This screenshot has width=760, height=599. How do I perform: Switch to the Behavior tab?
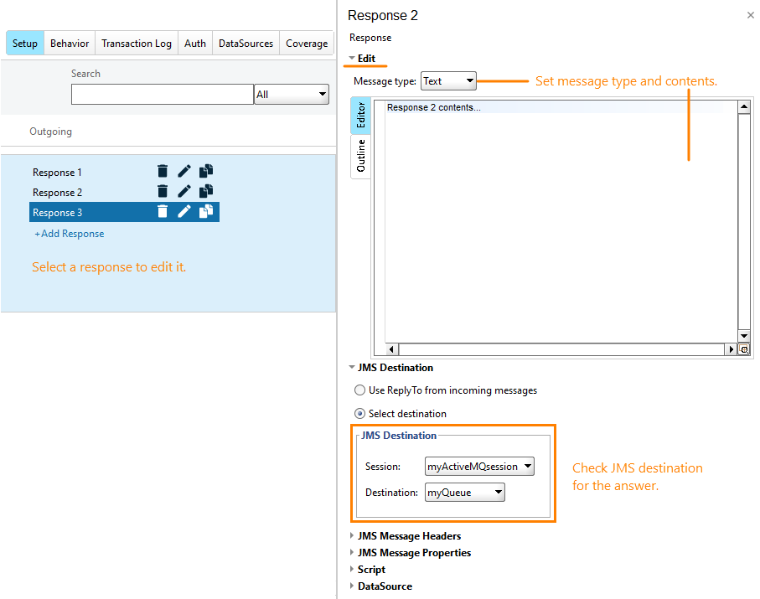click(x=69, y=43)
